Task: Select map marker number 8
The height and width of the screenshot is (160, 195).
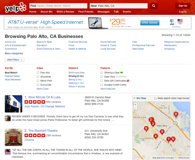Action: coord(176,114)
